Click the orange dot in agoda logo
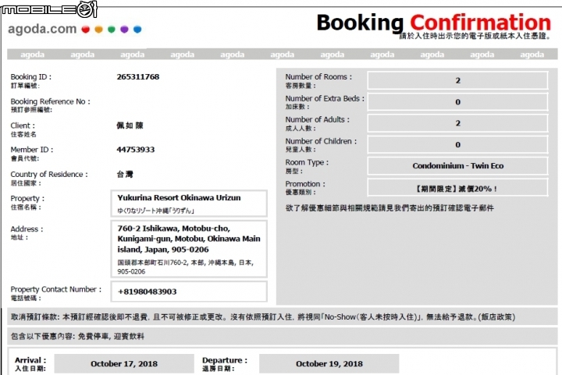 point(98,30)
